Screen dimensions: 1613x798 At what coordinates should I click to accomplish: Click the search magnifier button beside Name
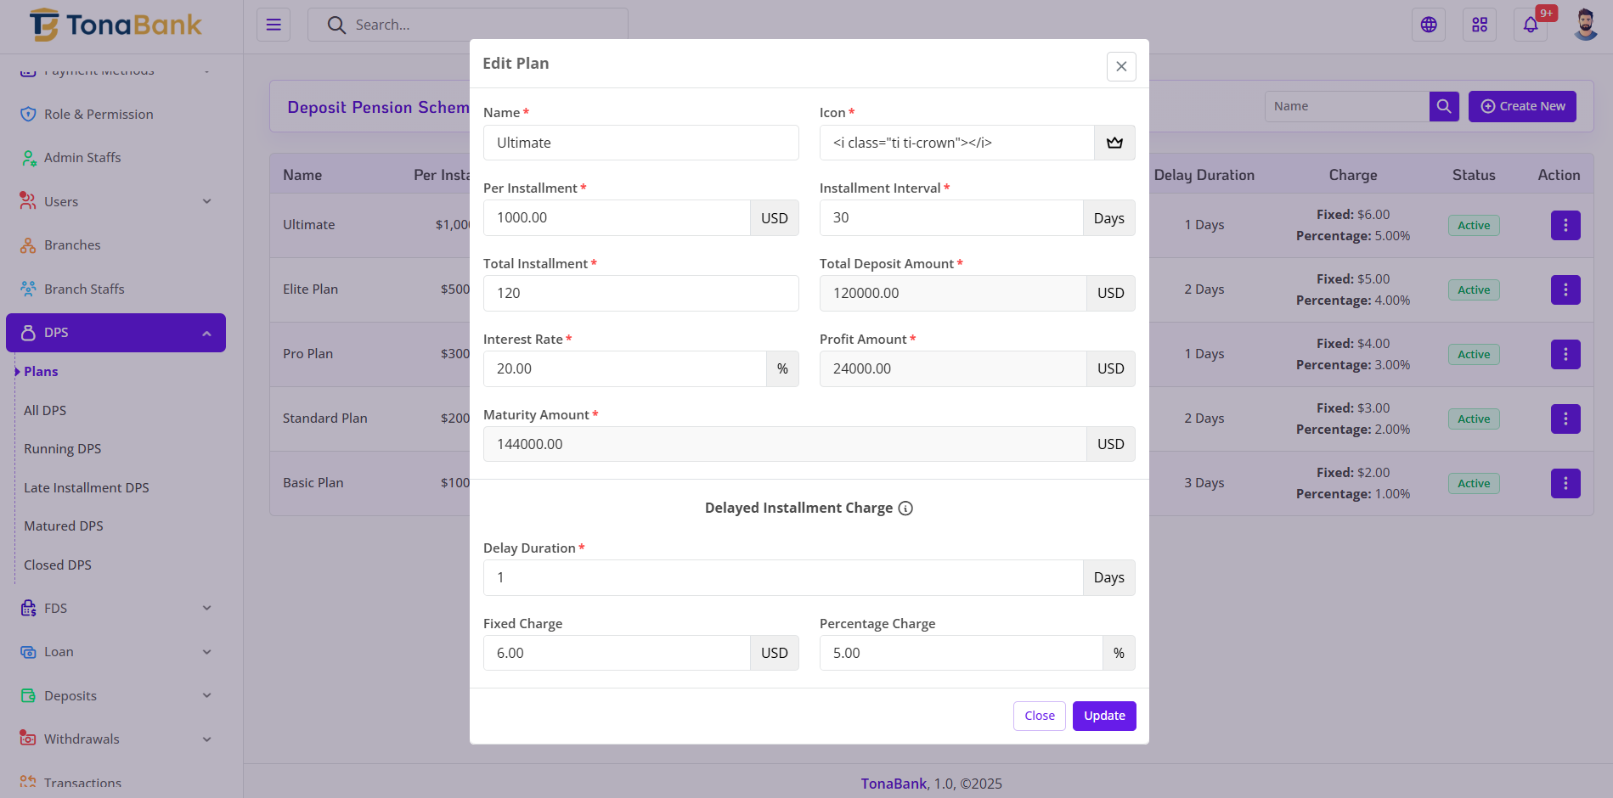tap(1444, 106)
